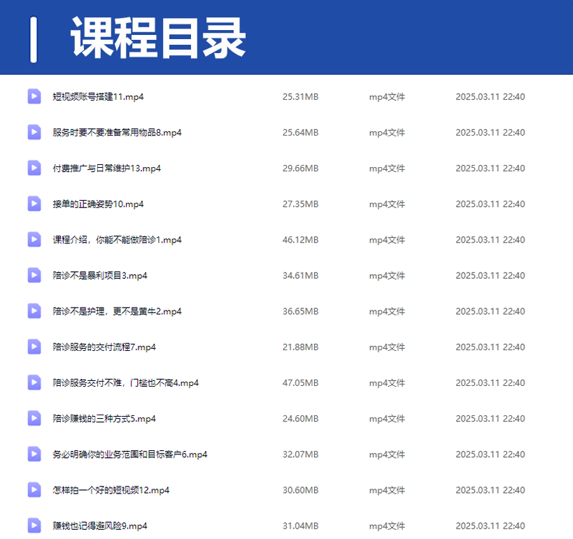573x539 pixels.
Task: Click the 27.35MB size value
Action: point(300,204)
